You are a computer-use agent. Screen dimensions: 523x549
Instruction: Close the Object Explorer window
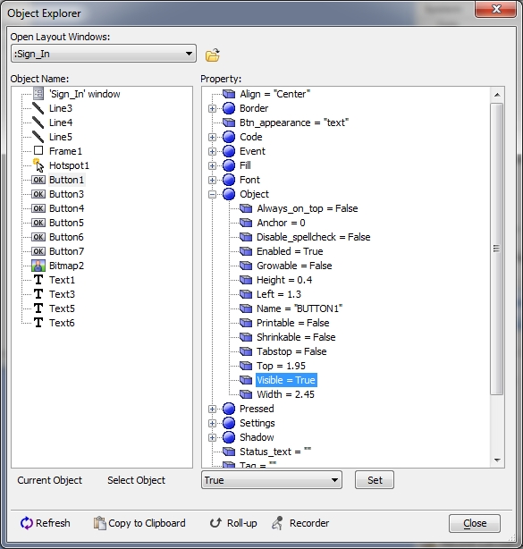pos(495,9)
